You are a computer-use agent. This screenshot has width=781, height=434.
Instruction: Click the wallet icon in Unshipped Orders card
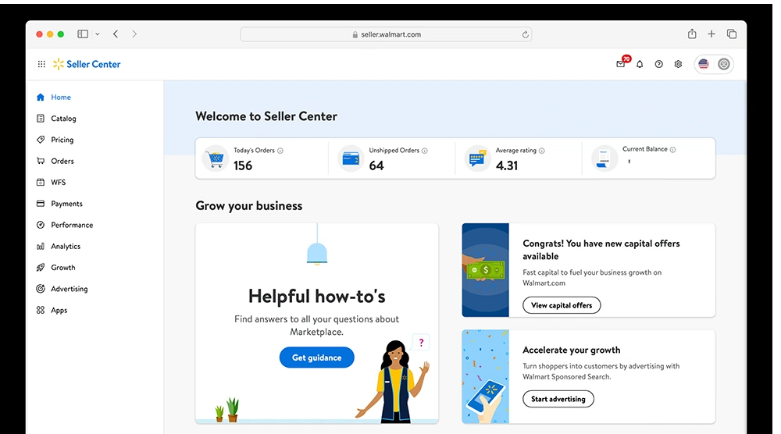pyautogui.click(x=351, y=158)
